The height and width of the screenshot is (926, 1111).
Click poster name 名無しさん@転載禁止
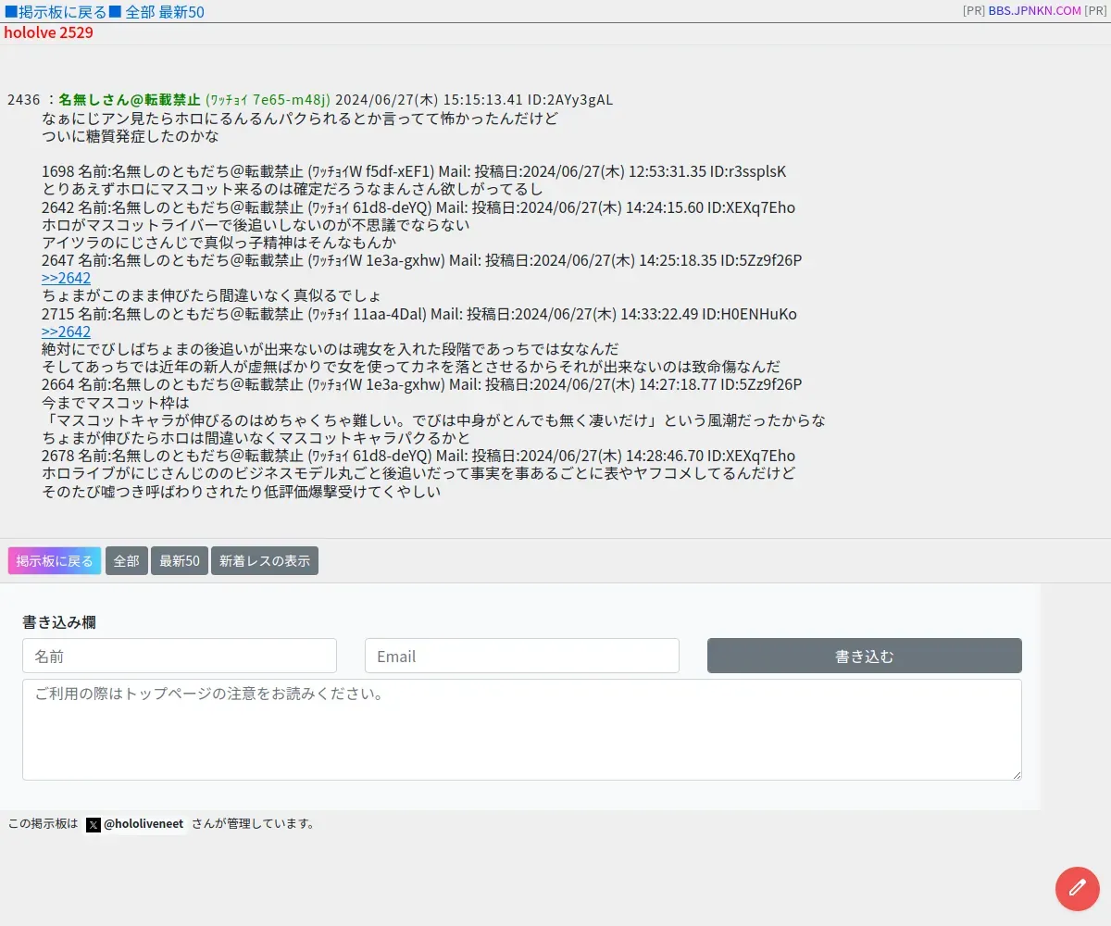130,100
